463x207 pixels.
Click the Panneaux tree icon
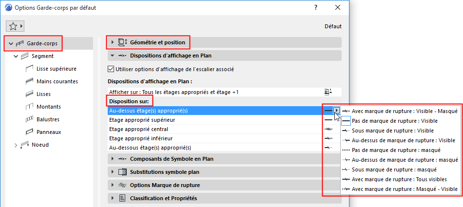click(x=28, y=132)
